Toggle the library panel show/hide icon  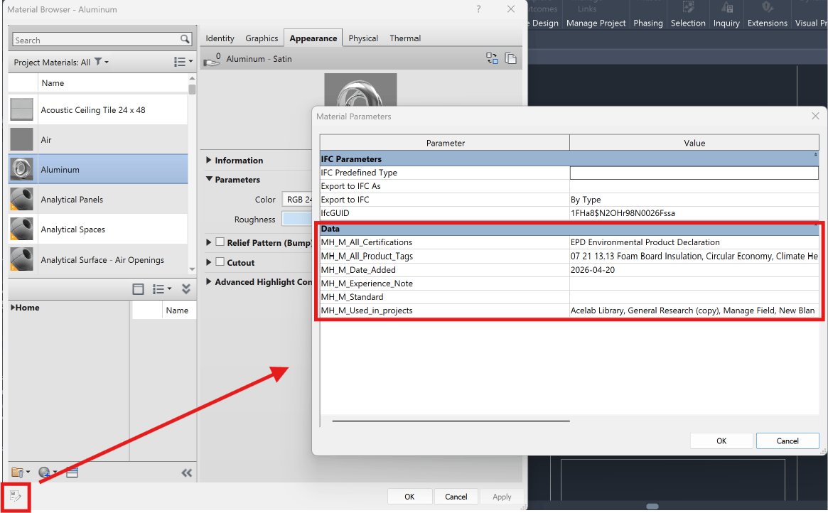pyautogui.click(x=139, y=289)
